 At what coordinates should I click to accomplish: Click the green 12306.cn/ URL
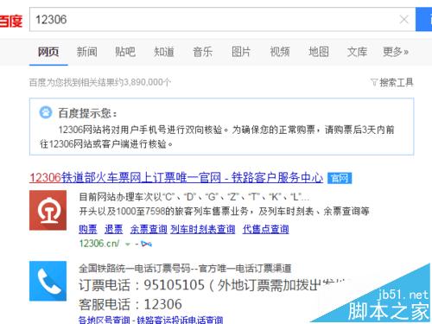point(99,244)
